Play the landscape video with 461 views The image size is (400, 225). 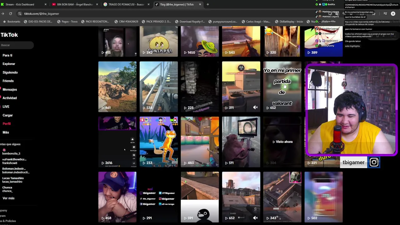click(x=117, y=87)
